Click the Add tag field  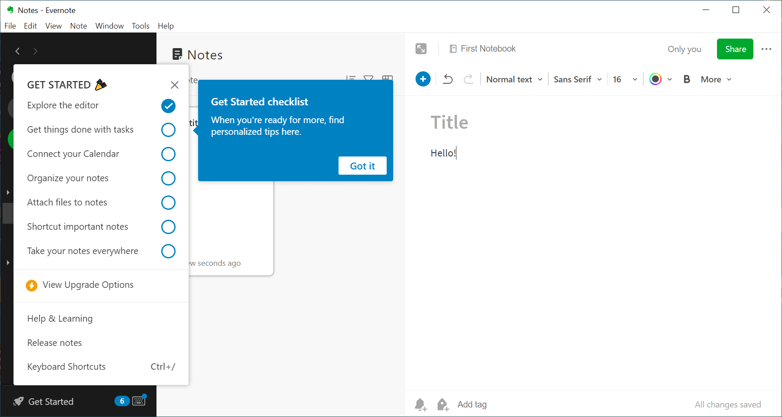(472, 404)
